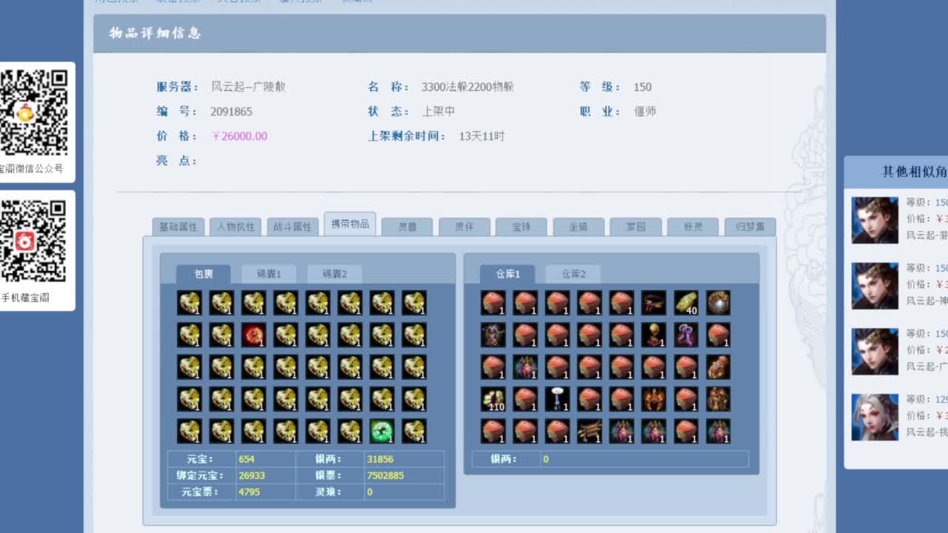
Task: Open the white-haired level 129 character listing
Action: [875, 418]
